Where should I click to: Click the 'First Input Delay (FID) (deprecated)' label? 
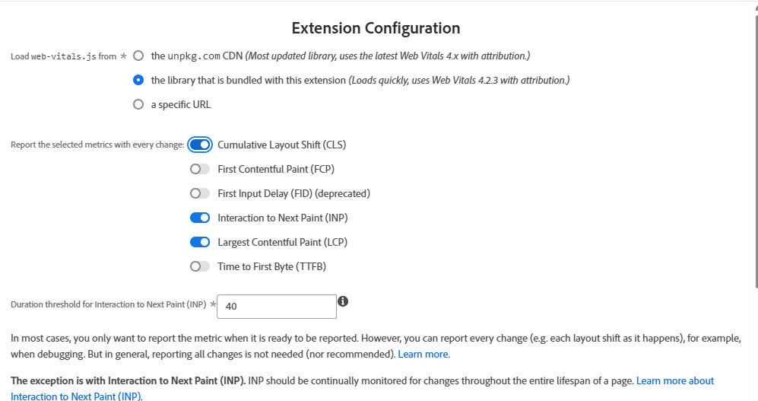(293, 193)
